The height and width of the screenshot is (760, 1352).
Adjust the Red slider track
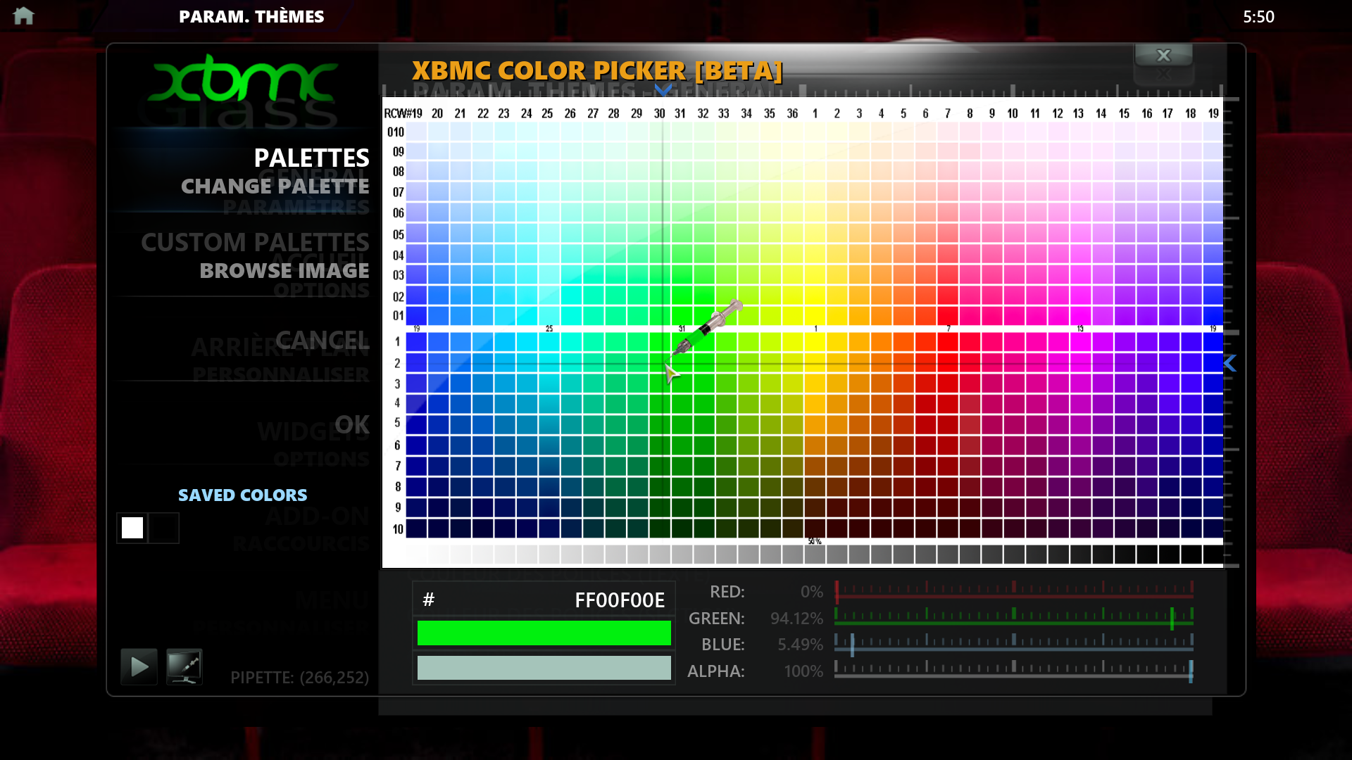(x=1014, y=595)
